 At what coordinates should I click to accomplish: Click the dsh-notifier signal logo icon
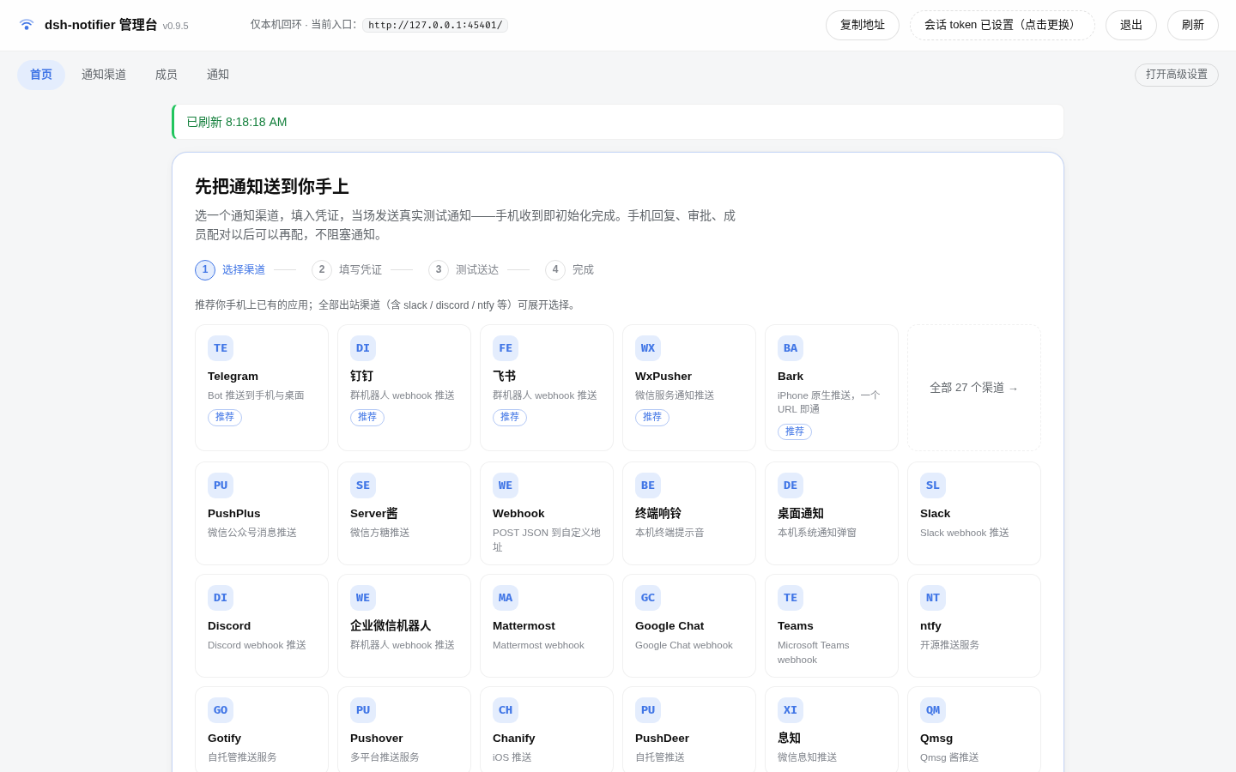[x=27, y=25]
